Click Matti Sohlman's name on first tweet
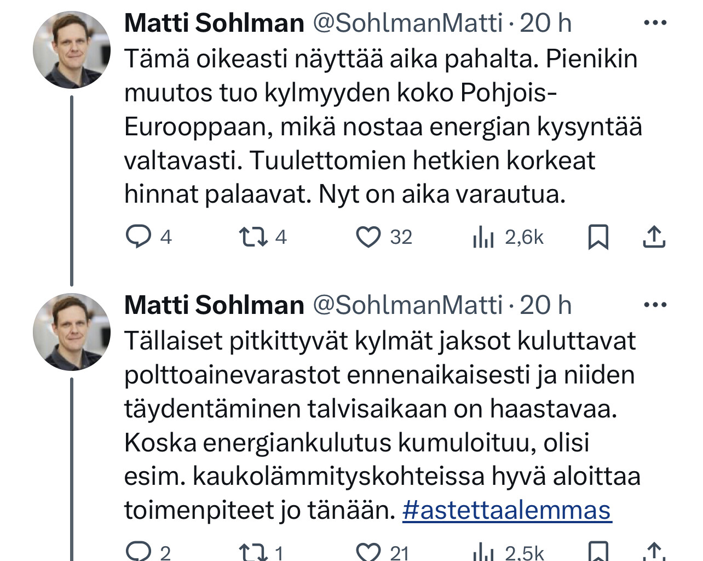 [x=214, y=23]
